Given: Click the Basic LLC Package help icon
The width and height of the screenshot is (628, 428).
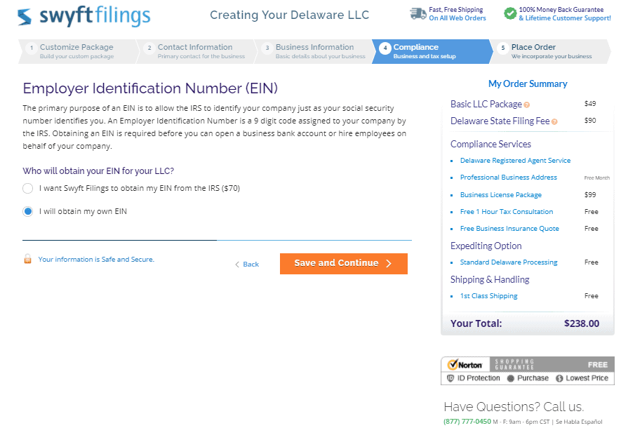Looking at the screenshot, I should pyautogui.click(x=527, y=105).
